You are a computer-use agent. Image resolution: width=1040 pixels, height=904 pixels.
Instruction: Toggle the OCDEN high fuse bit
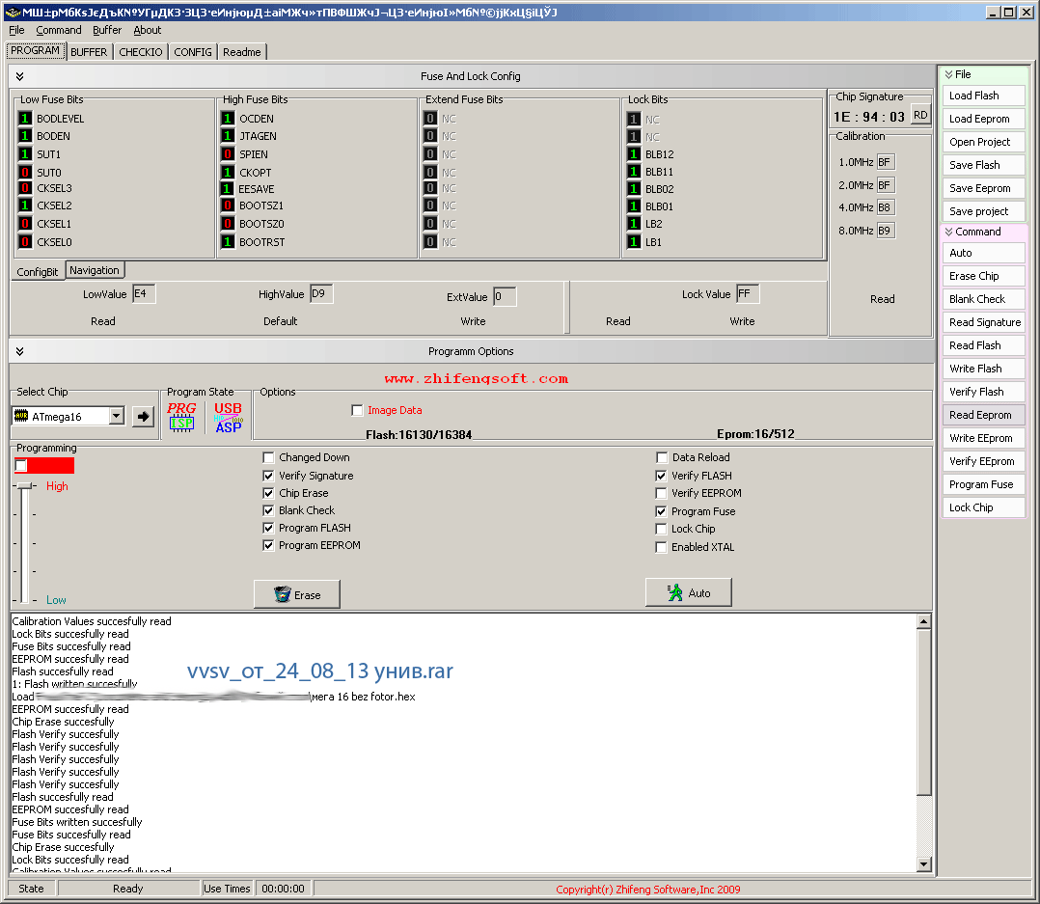pos(228,118)
